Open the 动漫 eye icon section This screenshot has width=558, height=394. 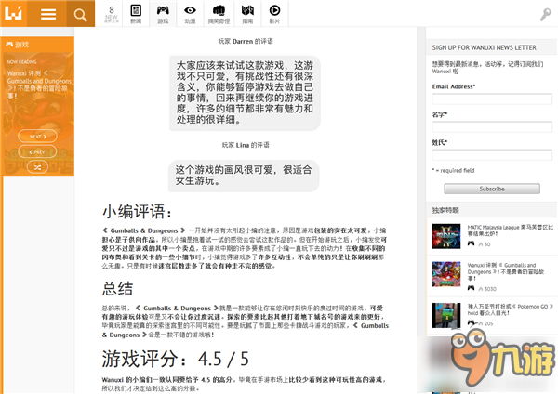pos(190,14)
